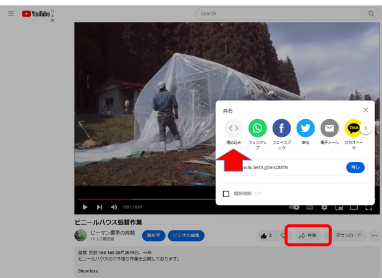Click the embed (埋め込み) icon
Screen dimensions: 382x278
(234, 128)
